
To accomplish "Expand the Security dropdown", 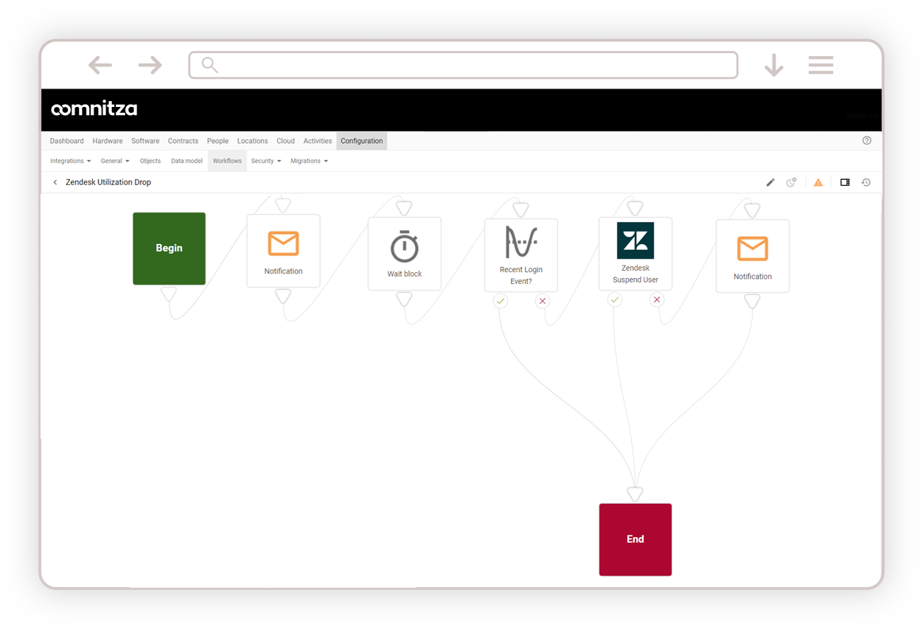I will click(266, 161).
